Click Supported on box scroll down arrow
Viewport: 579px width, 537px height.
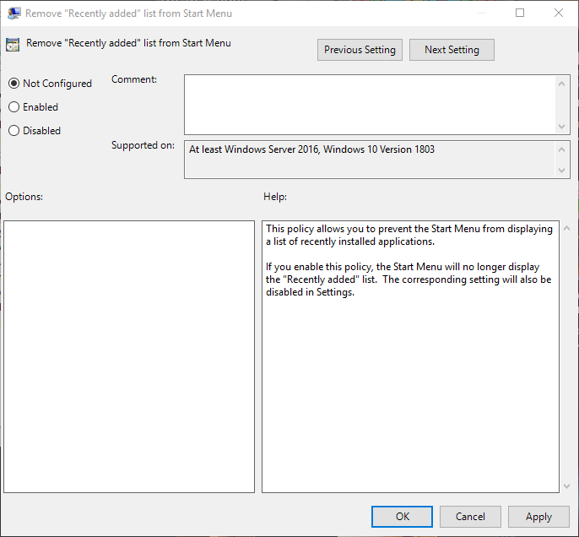(x=561, y=171)
